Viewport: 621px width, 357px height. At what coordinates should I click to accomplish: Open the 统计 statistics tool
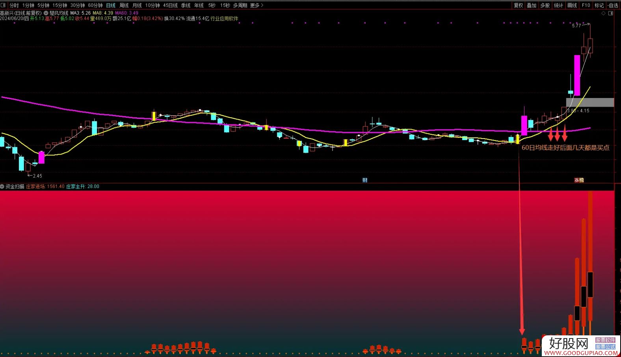point(558,5)
